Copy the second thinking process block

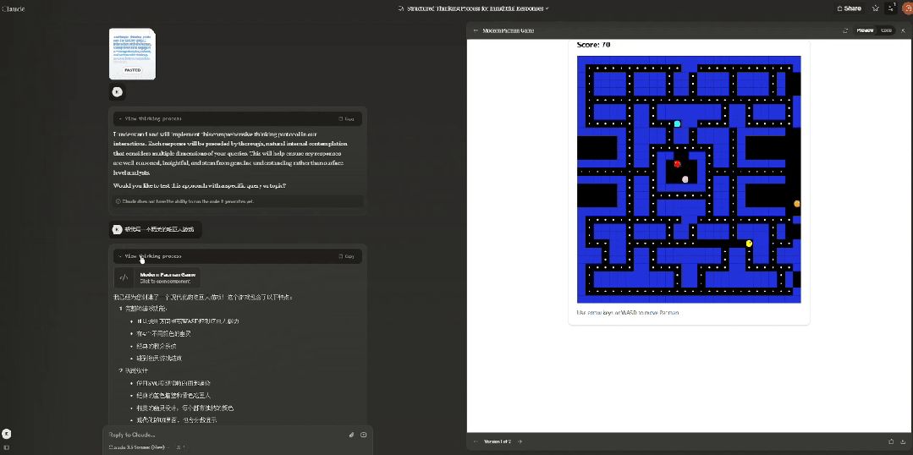pos(346,256)
